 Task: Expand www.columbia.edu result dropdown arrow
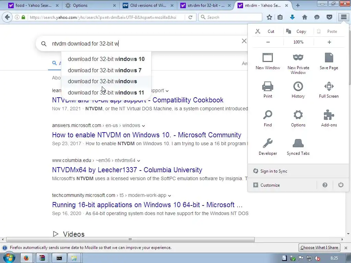point(138,161)
